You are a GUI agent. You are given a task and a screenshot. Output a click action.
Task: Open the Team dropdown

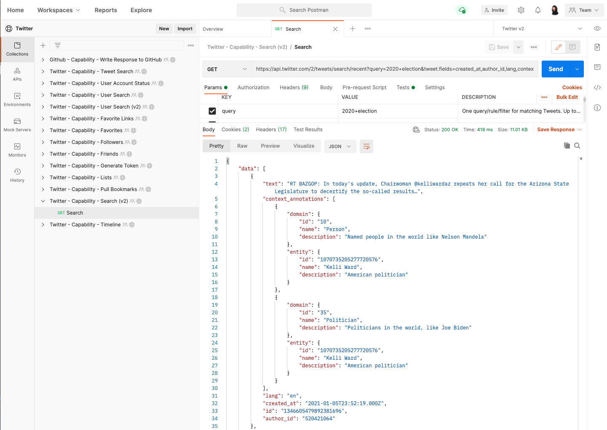pos(584,10)
